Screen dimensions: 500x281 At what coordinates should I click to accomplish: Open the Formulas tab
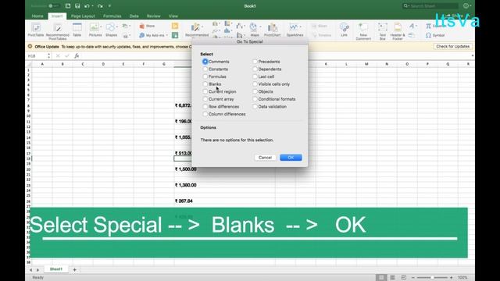click(112, 16)
